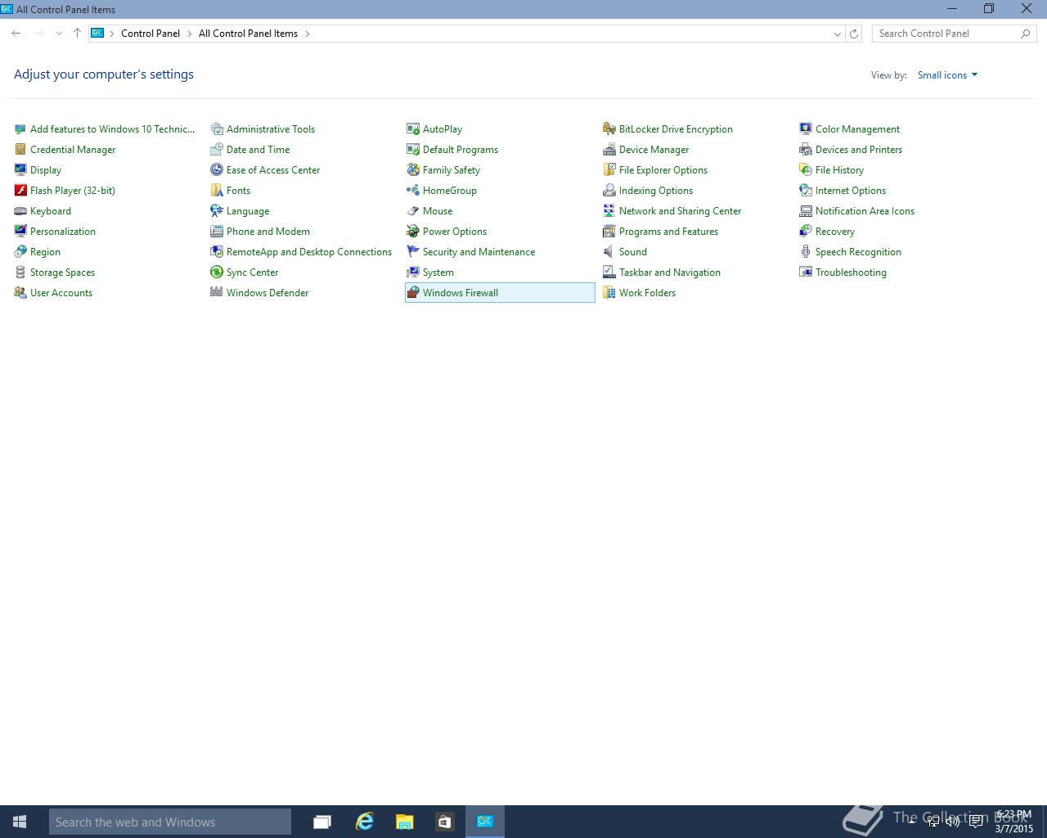Image resolution: width=1047 pixels, height=838 pixels.
Task: Go up one level with Up arrow
Action: coord(77,34)
